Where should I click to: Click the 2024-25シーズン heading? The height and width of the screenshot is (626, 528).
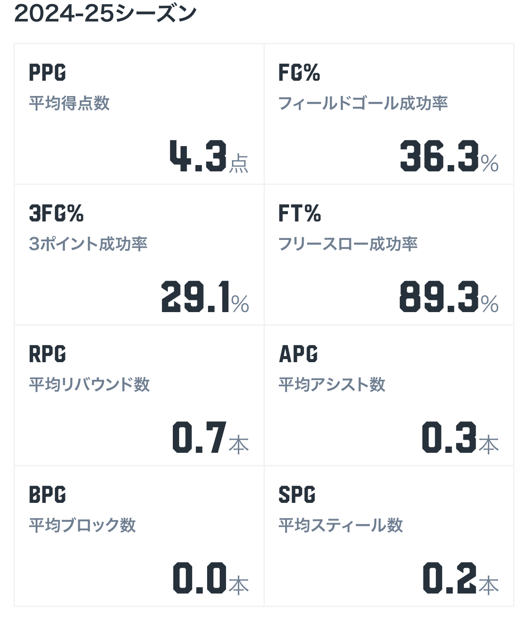[x=105, y=14]
